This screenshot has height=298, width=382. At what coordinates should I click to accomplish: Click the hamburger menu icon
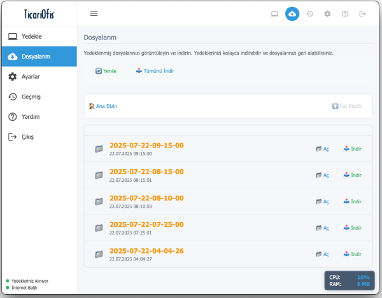click(94, 13)
